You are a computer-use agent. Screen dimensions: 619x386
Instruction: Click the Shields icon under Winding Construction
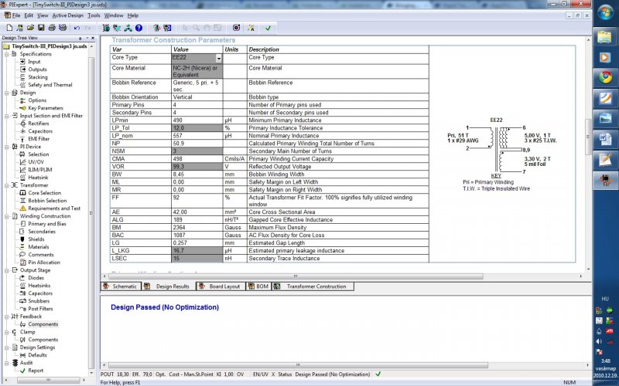pos(22,239)
